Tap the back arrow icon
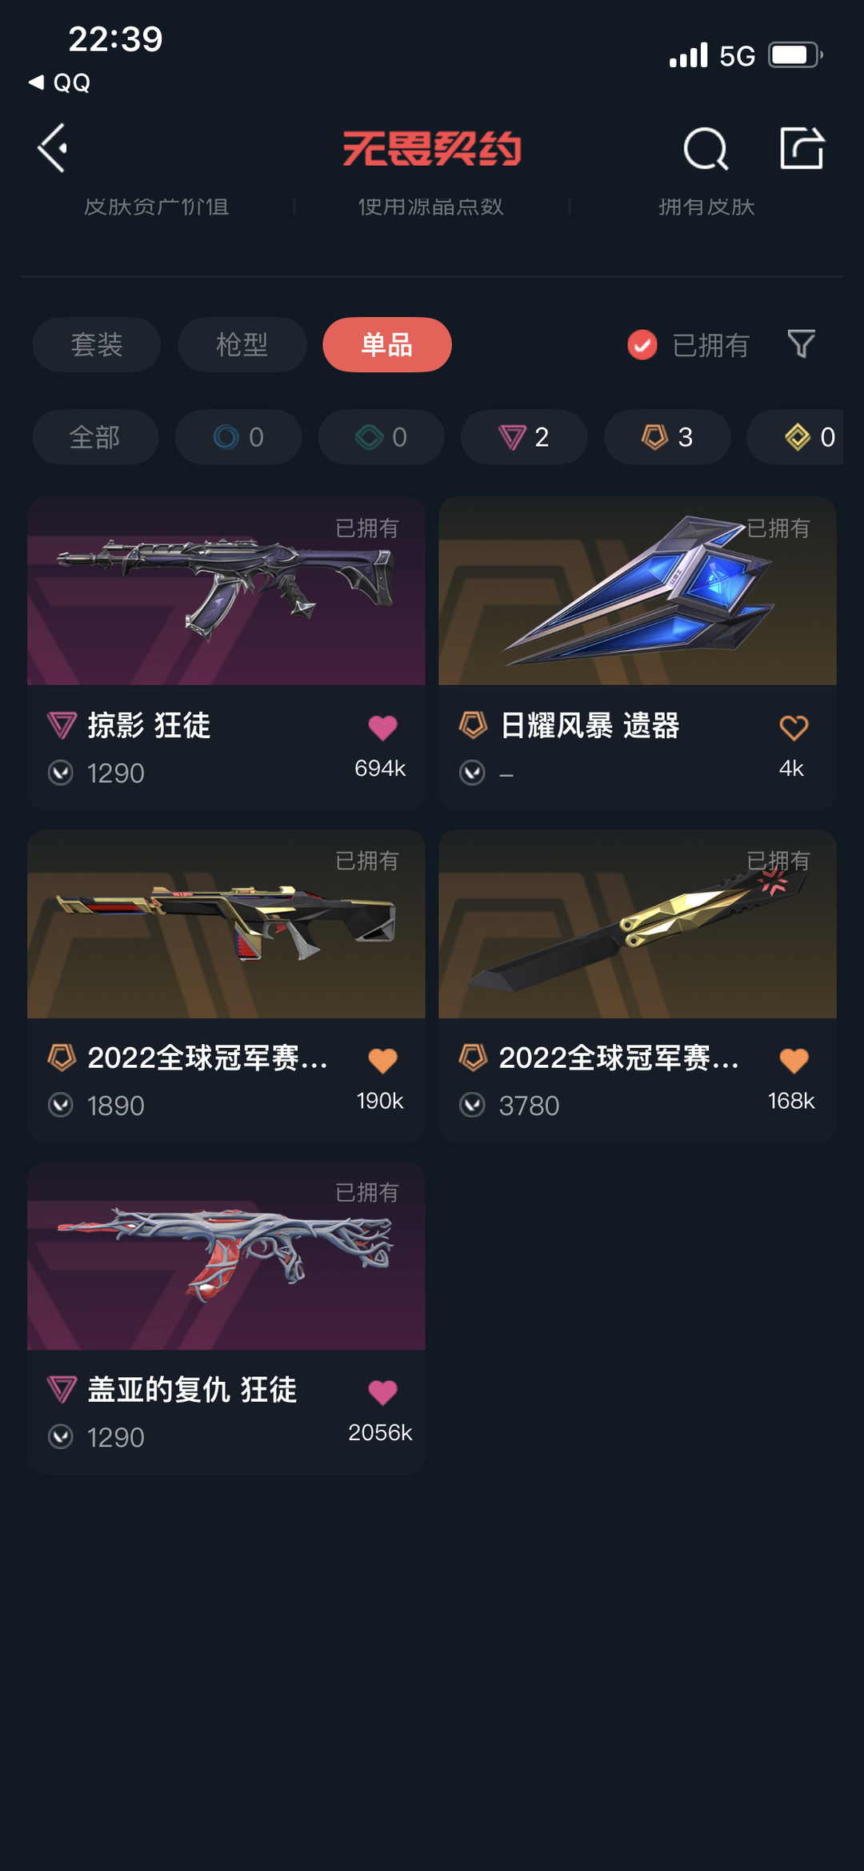The height and width of the screenshot is (1871, 864). click(x=53, y=148)
